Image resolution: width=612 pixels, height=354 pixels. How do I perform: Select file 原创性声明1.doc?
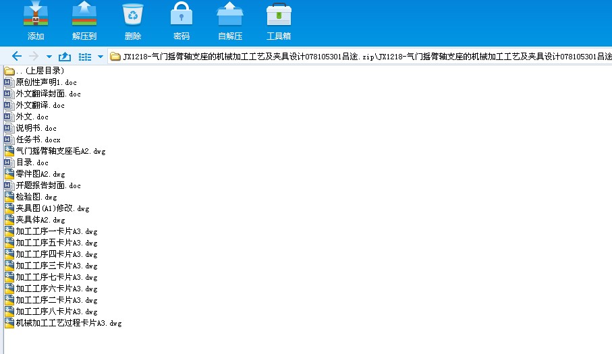pyautogui.click(x=40, y=82)
